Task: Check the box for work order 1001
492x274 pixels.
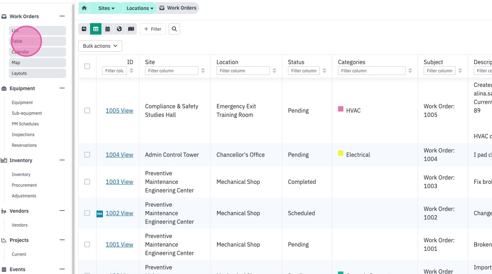Action: click(87, 245)
